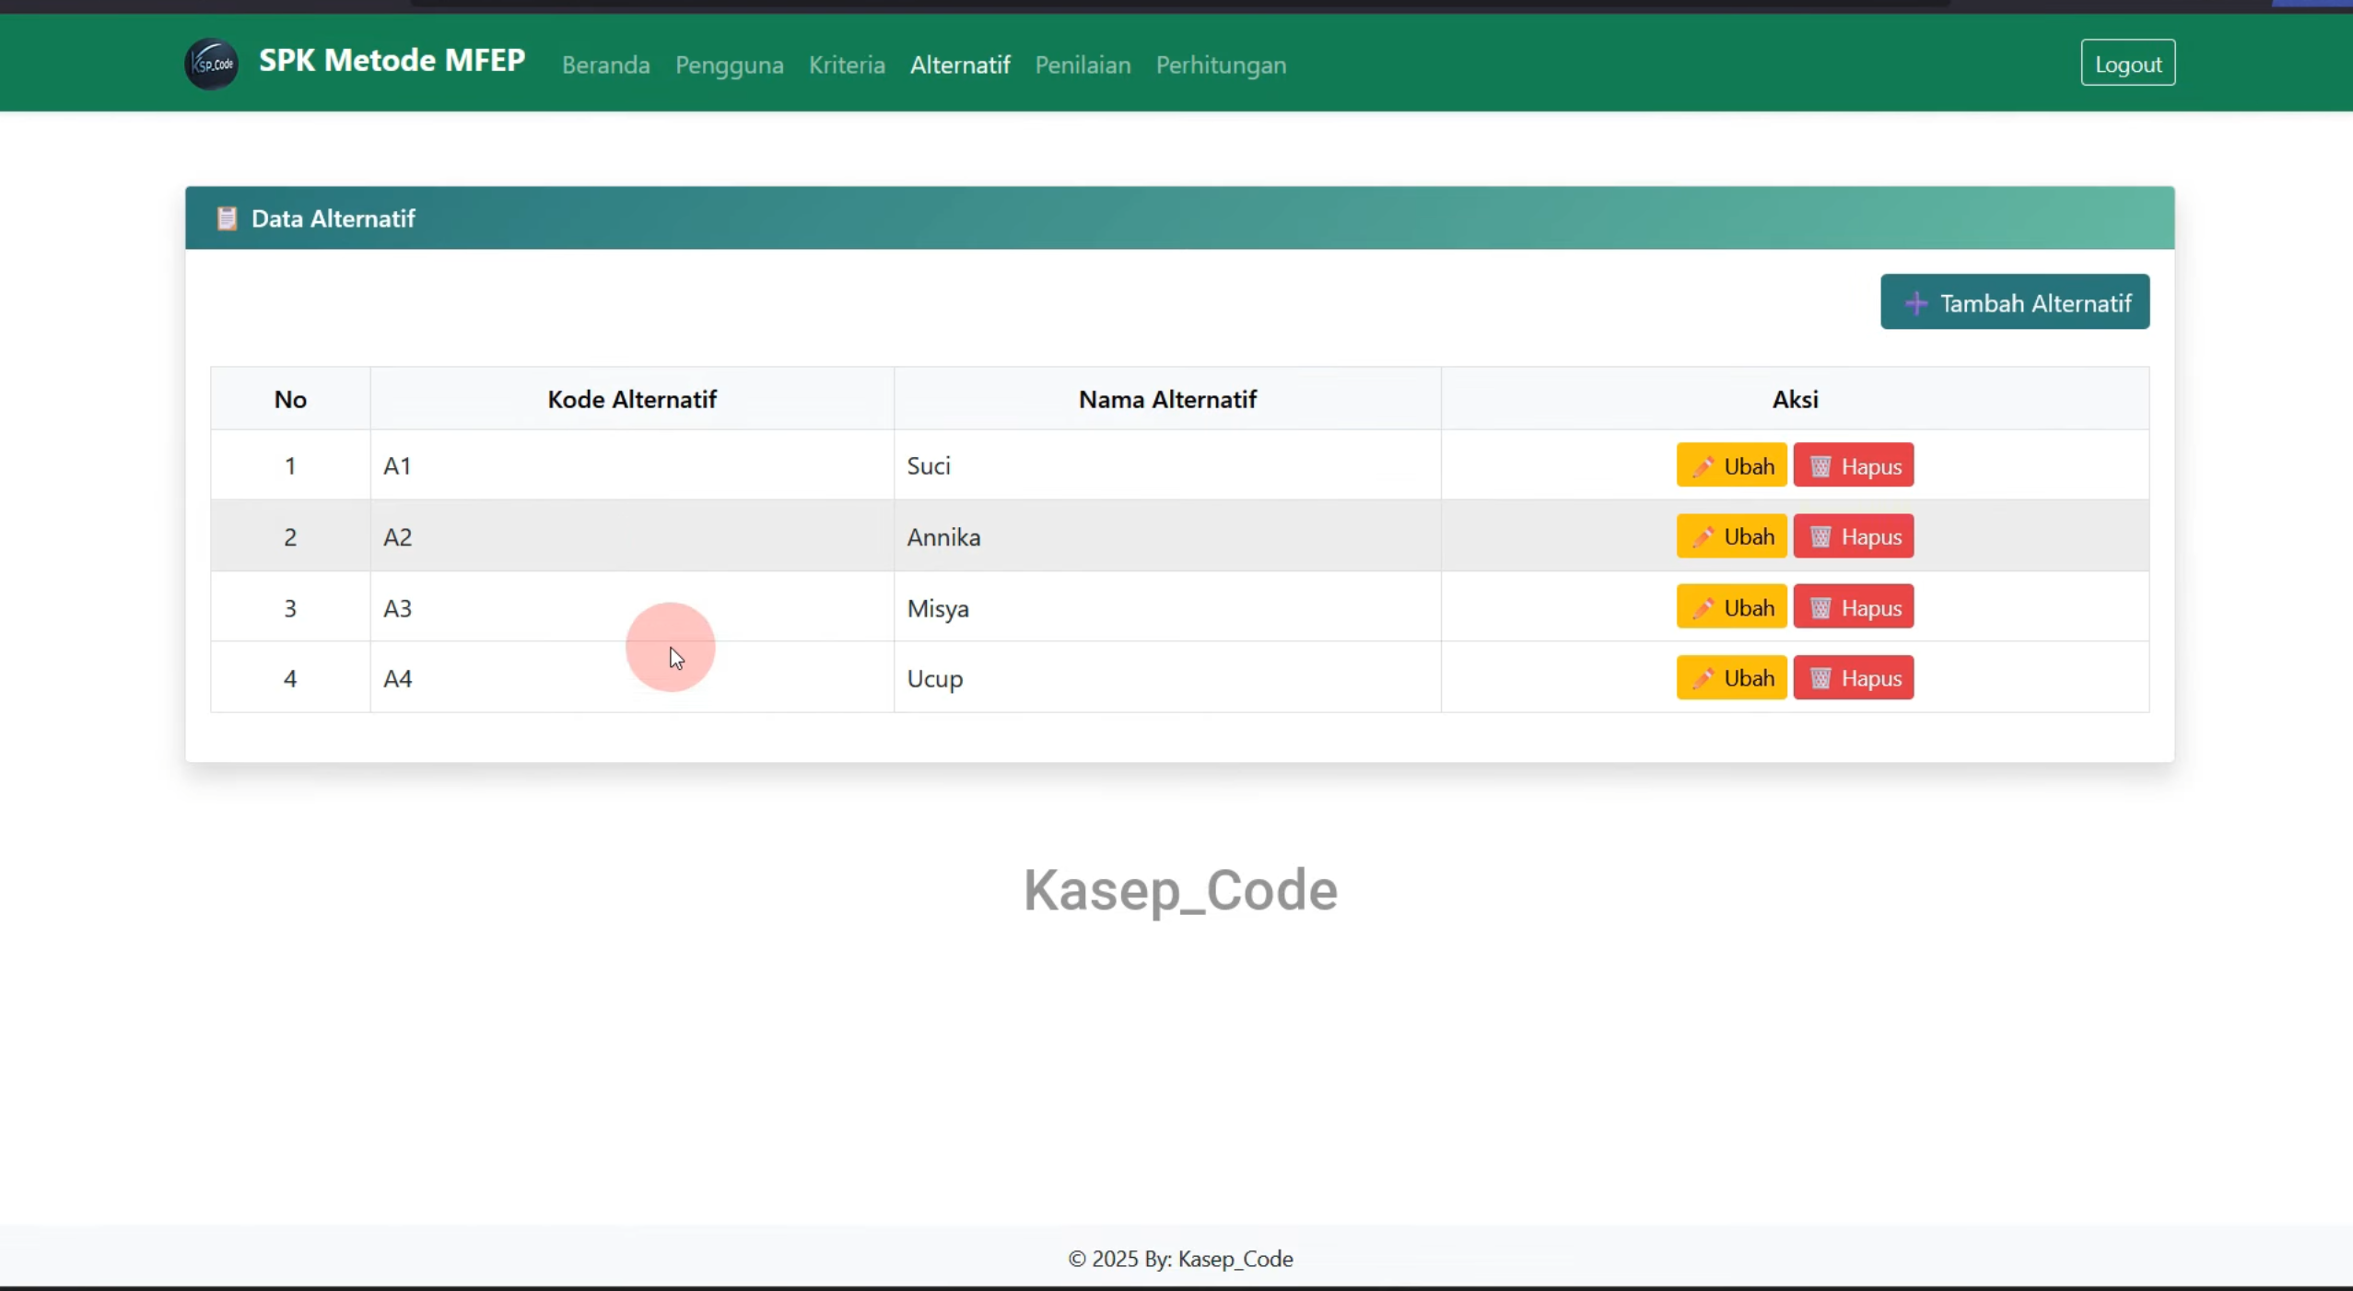
Task: Click the name Suci in the table
Action: [x=928, y=465]
